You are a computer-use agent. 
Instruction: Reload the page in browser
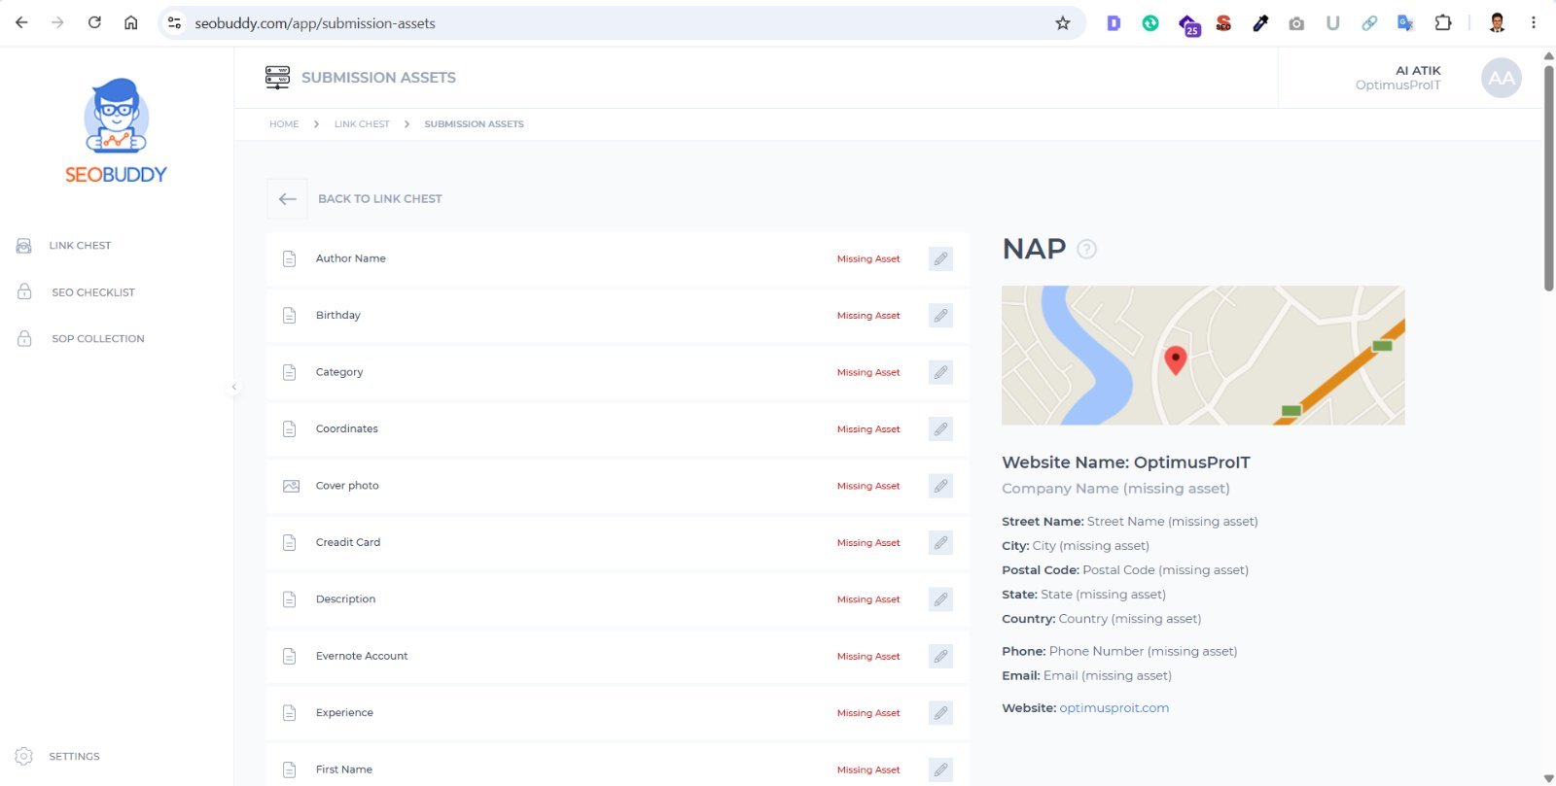(x=94, y=22)
